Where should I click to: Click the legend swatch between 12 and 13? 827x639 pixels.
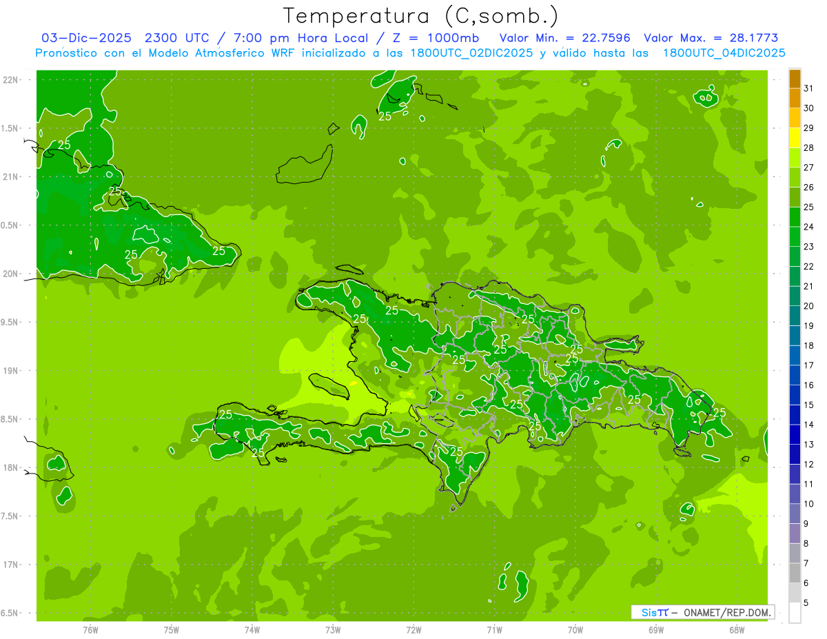795,454
